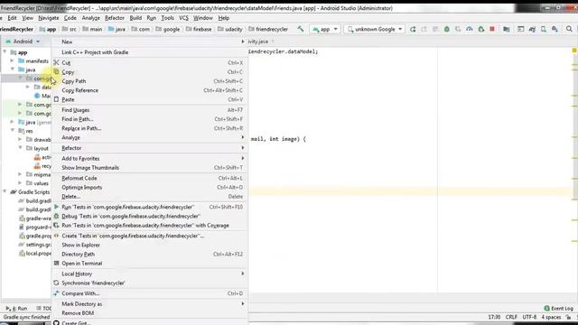Open the unknown Google device dropdown
Screen dimensions: 578x325
tap(375, 29)
